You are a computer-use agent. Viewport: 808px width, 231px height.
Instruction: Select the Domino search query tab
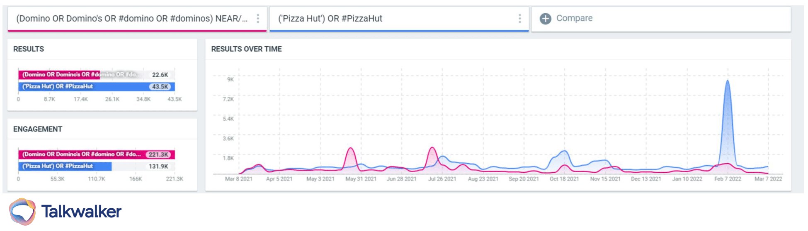point(131,19)
